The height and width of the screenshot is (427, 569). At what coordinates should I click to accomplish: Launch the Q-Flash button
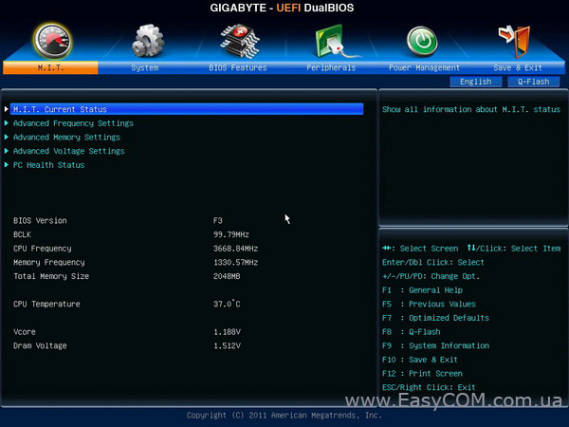tap(533, 82)
